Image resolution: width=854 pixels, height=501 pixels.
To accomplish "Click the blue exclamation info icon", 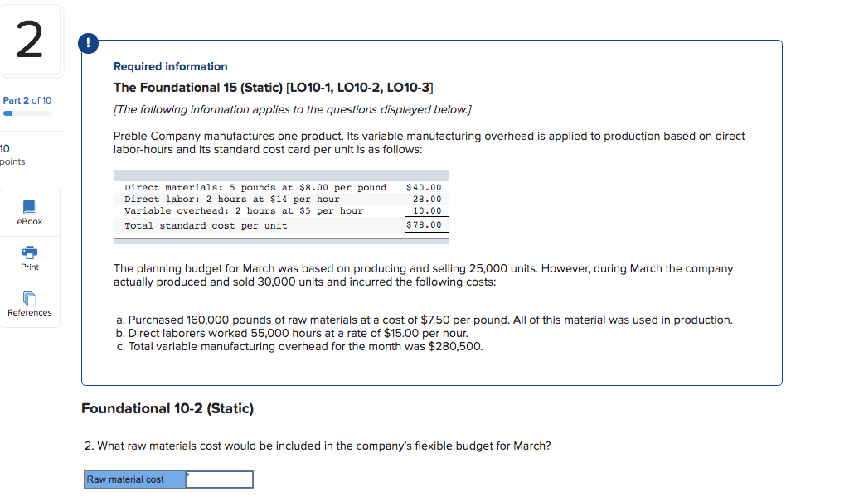I will coord(88,43).
